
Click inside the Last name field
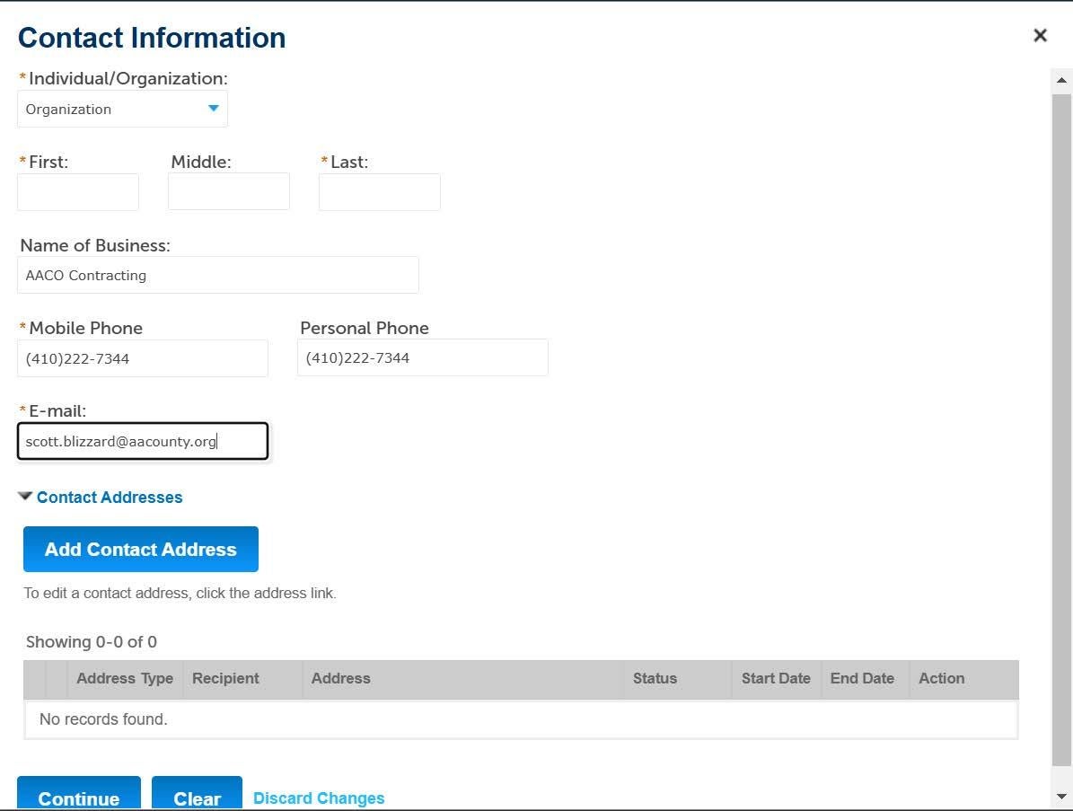[379, 191]
